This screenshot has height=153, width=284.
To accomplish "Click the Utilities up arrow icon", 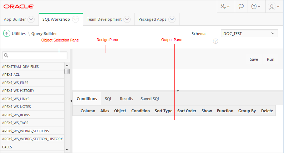I will point(6,34).
